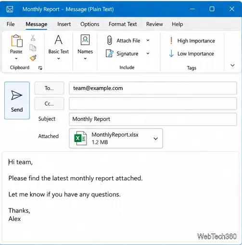Click the "Thanks," line in body
The width and height of the screenshot is (242, 245).
point(19,210)
